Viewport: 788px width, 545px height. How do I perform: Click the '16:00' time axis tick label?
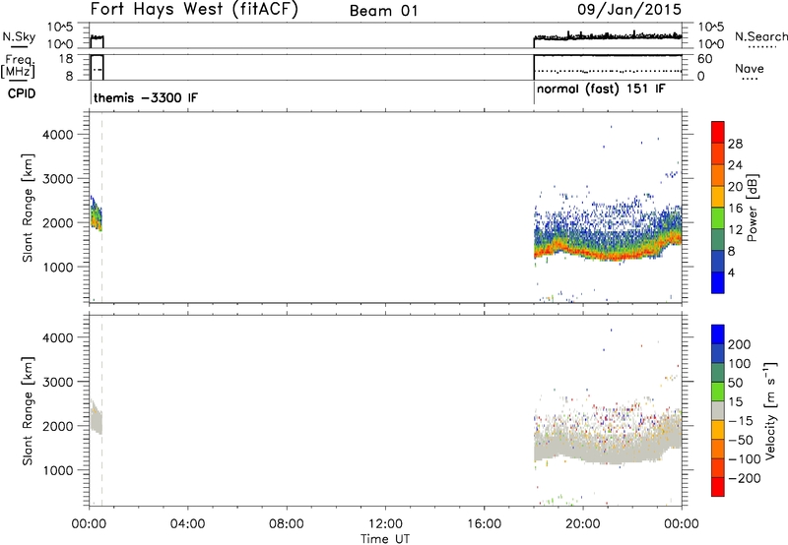(484, 524)
